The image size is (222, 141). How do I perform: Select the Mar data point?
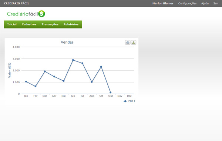click(45, 71)
